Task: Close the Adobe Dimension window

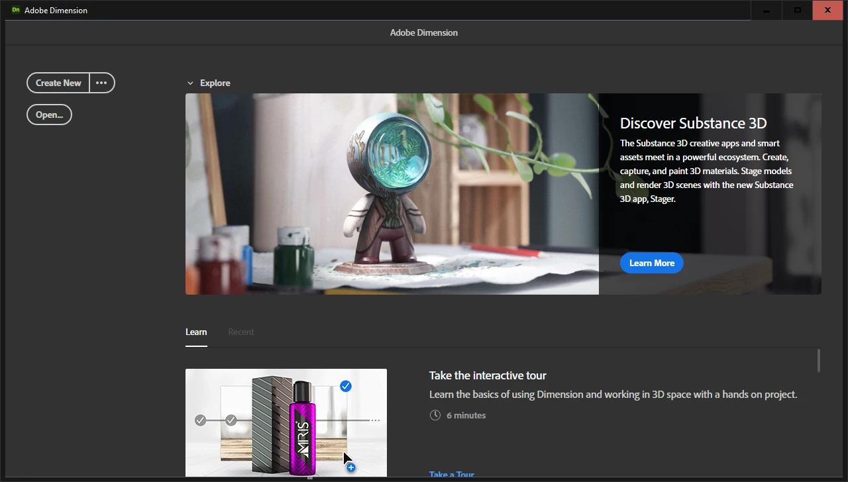Action: pos(827,10)
